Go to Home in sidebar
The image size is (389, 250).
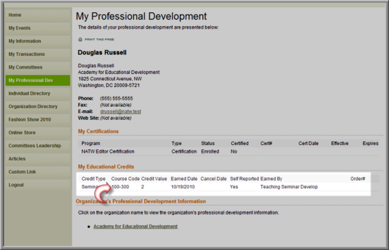point(38,15)
